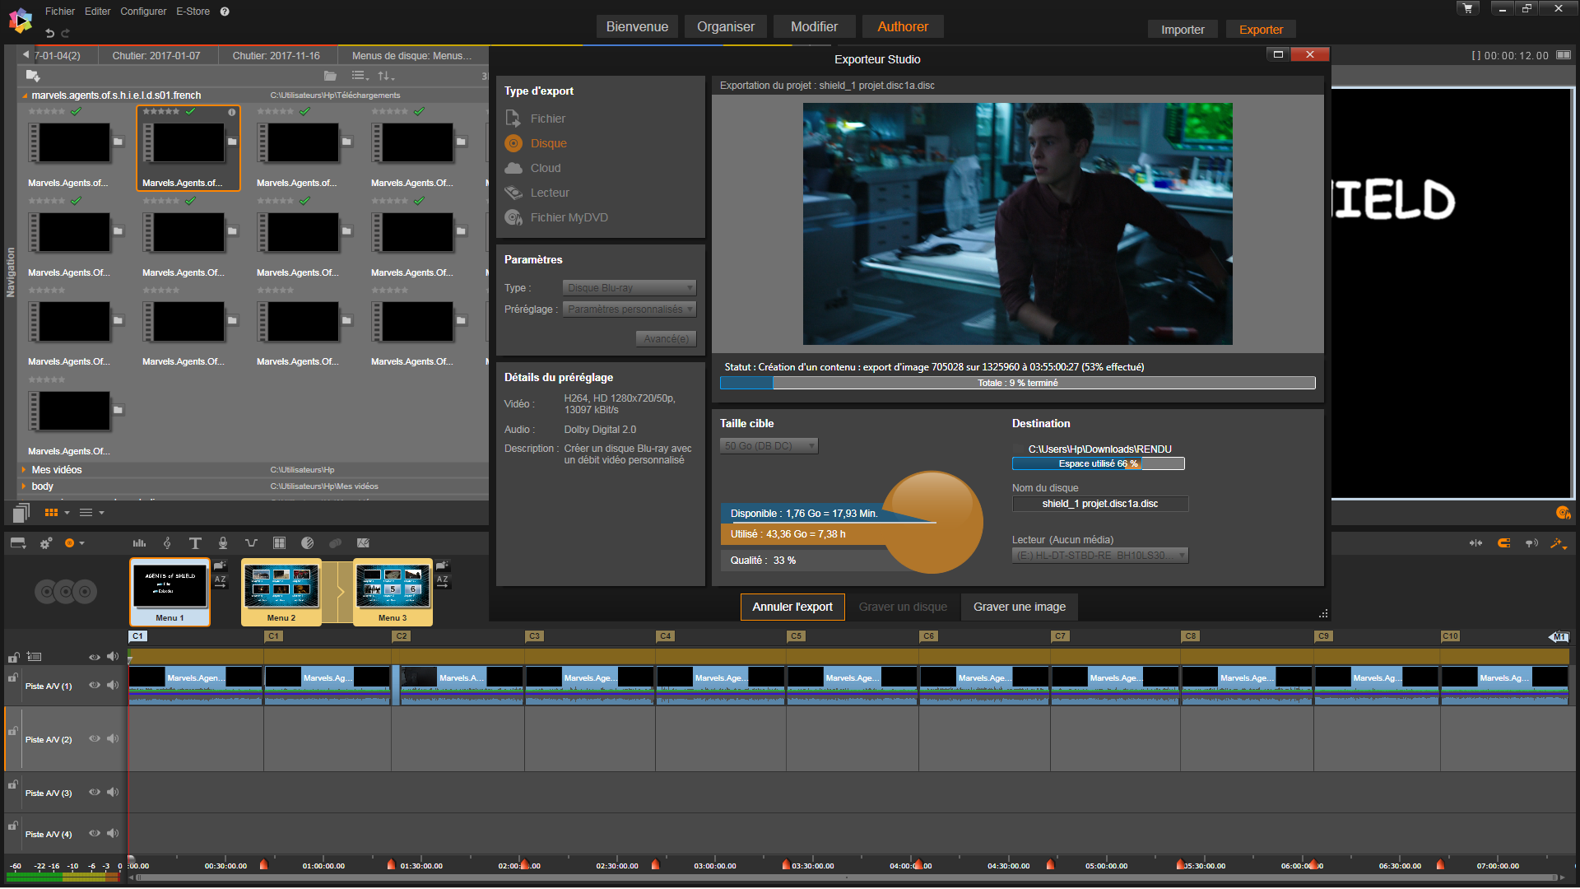Open the disc toolbar dropdown arrow
1580x889 pixels.
81,543
